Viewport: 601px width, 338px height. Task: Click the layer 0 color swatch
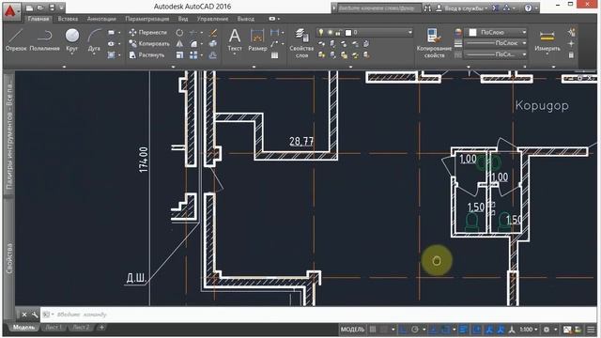coord(348,33)
